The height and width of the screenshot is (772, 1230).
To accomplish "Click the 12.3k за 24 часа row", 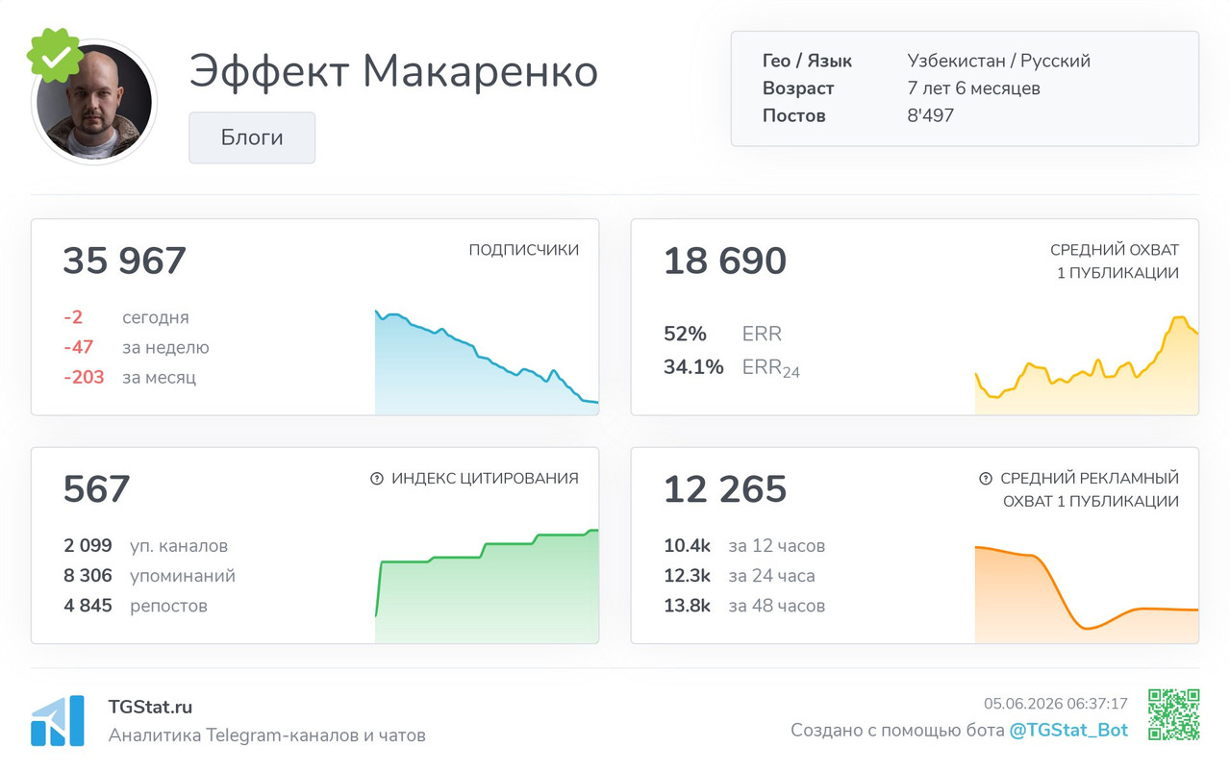I will (740, 576).
